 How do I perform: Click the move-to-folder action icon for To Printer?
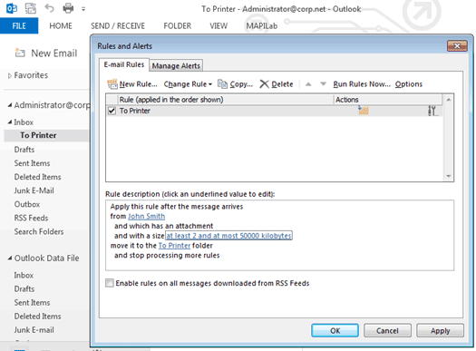coord(364,111)
